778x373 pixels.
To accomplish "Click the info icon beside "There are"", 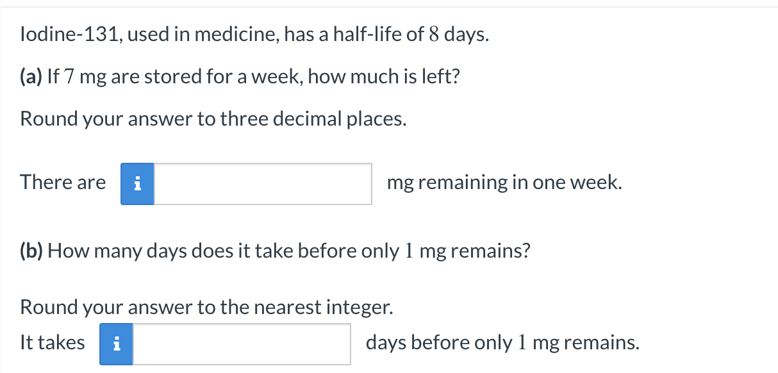I will click(137, 184).
